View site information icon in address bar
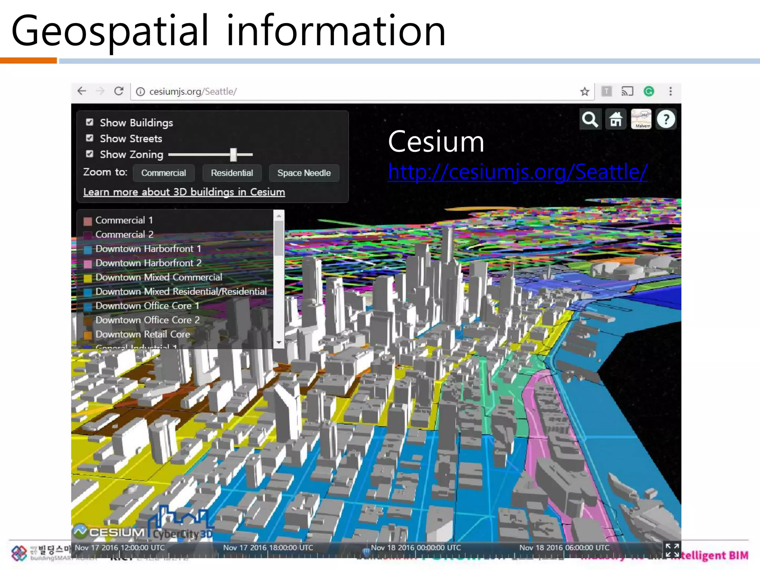The width and height of the screenshot is (760, 570). 140,92
